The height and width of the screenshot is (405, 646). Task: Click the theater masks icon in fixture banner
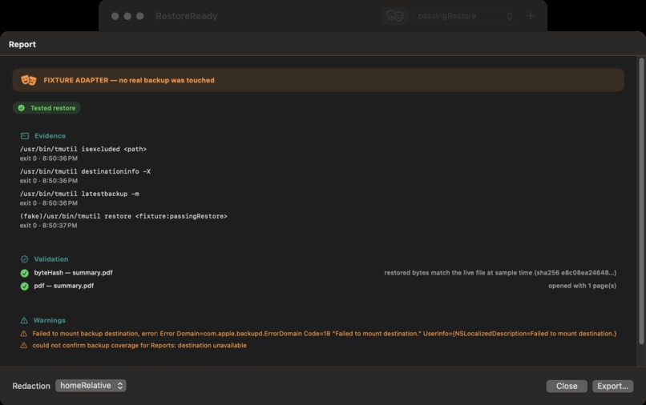[x=28, y=80]
